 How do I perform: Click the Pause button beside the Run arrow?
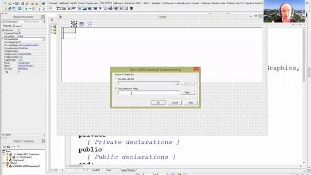(x=34, y=9)
